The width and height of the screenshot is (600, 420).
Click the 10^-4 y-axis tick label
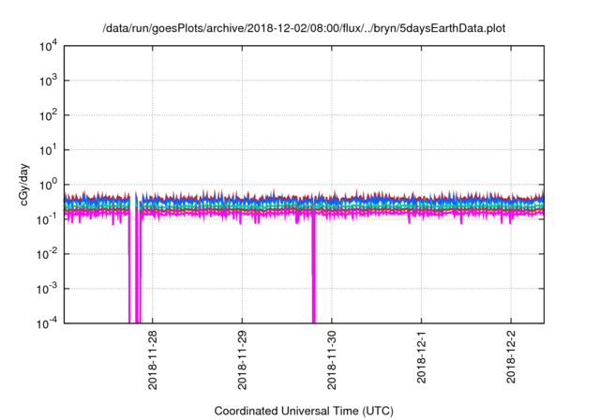[x=47, y=324]
